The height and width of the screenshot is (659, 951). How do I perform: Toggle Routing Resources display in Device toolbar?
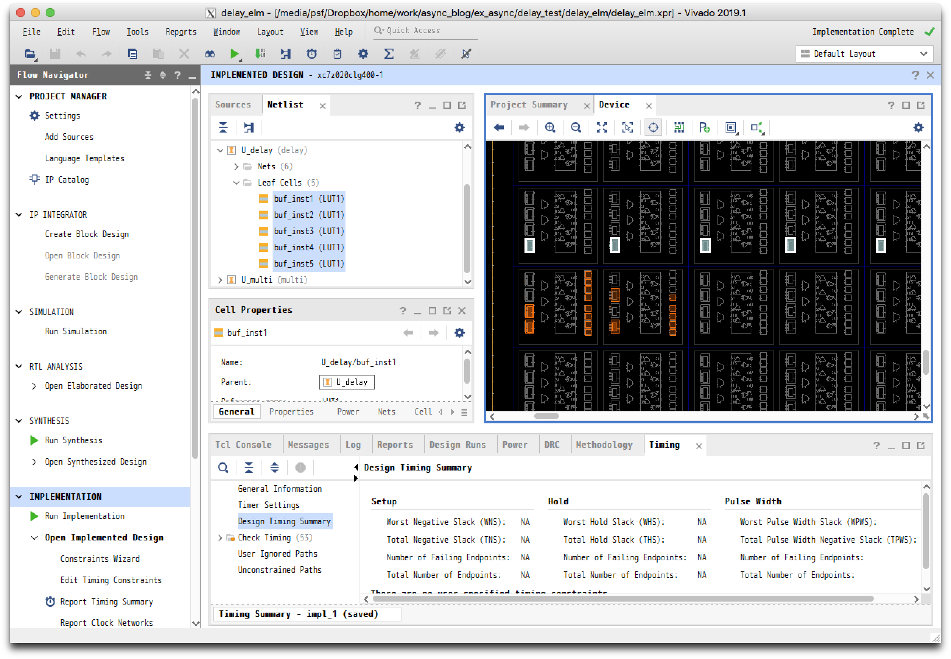pyautogui.click(x=679, y=128)
